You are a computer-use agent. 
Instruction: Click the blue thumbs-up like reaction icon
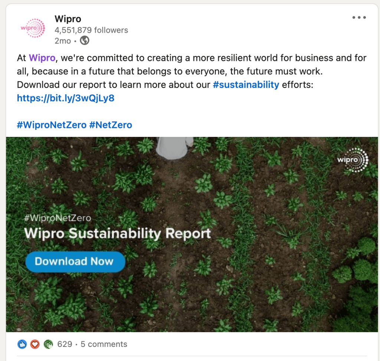(x=22, y=344)
